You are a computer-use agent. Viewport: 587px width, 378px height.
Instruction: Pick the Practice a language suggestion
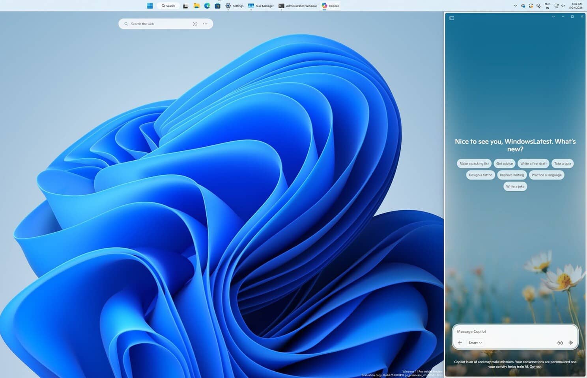click(x=546, y=175)
